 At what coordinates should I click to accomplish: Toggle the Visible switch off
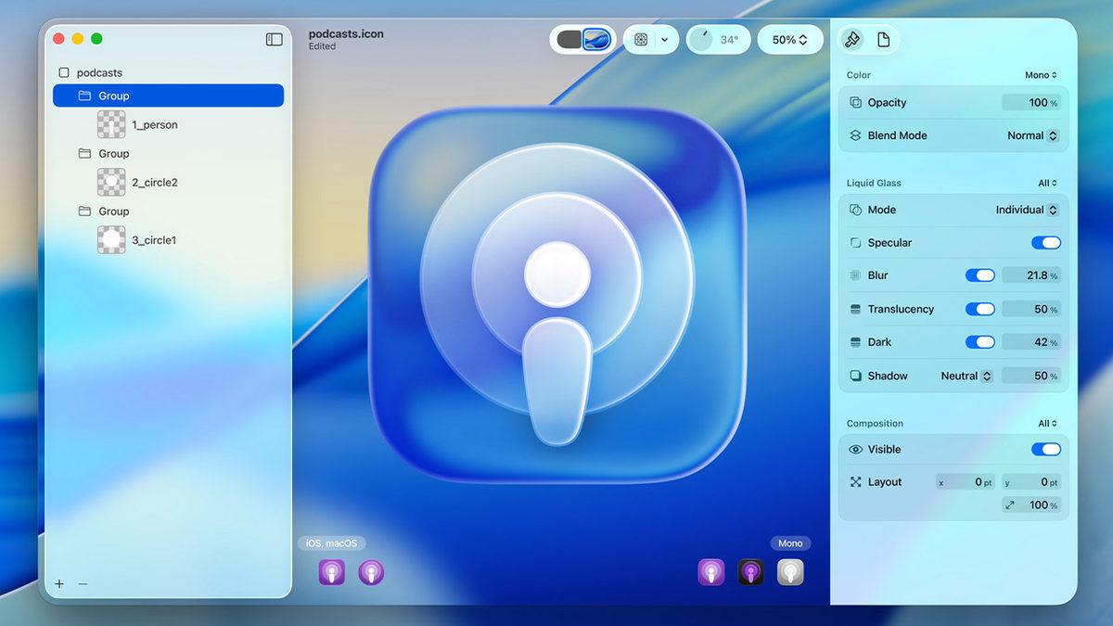(x=1045, y=449)
